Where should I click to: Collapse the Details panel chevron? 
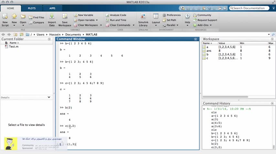[49, 97]
